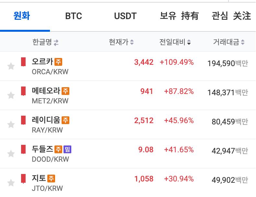Swap the 한글명 name display
This screenshot has width=256, height=197.
(x=56, y=42)
